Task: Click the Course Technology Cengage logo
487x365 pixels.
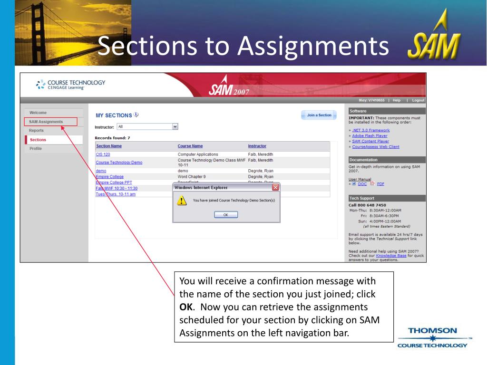Action: 70,85
